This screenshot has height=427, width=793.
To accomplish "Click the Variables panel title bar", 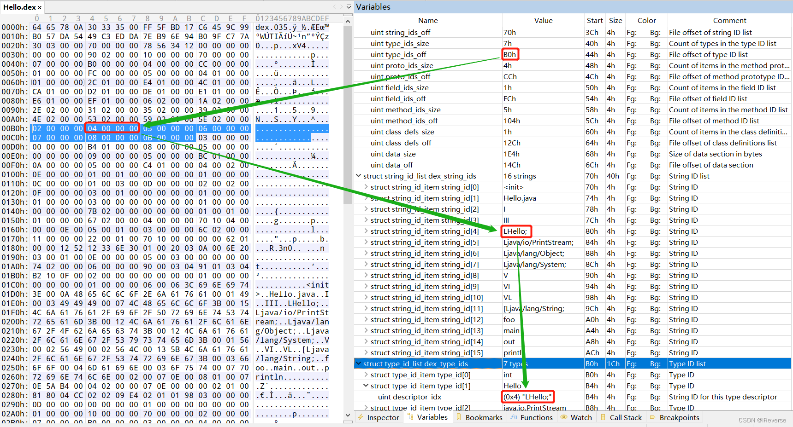I will (x=573, y=7).
